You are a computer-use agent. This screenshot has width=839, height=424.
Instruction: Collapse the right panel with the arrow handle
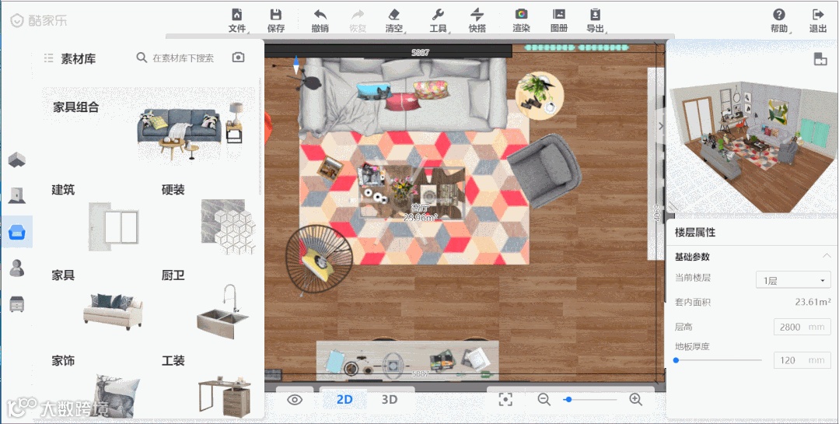coord(662,126)
